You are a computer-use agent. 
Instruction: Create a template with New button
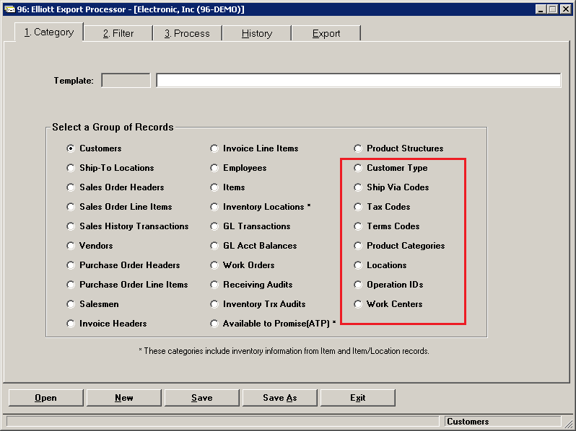point(124,398)
